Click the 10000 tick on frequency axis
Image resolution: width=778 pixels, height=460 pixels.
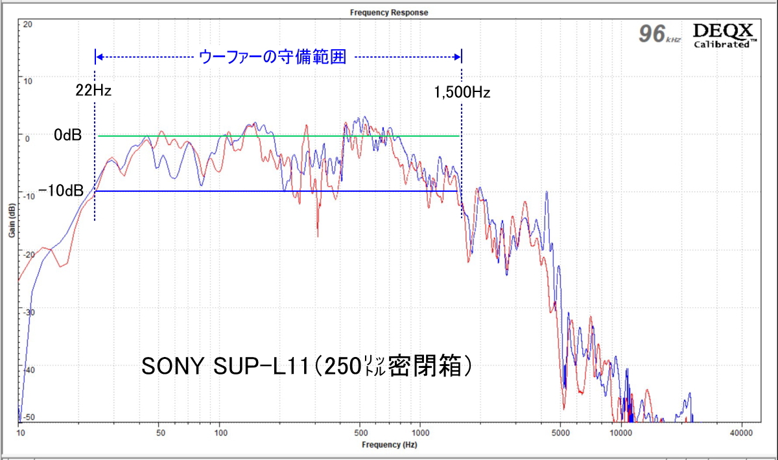(621, 432)
